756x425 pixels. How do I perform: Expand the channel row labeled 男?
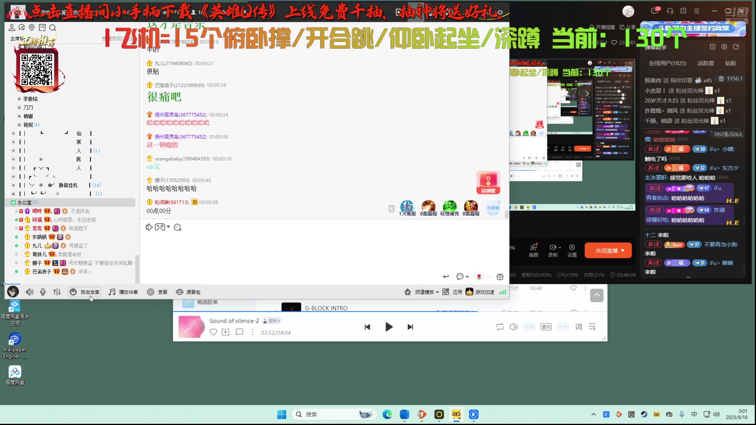13,159
